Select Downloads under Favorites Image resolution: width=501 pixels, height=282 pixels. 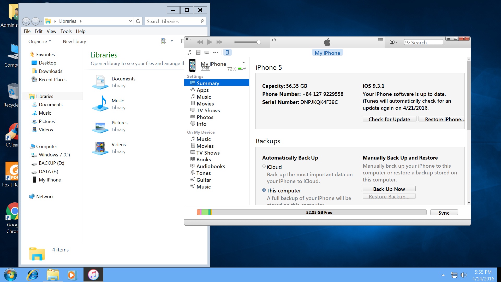[50, 71]
